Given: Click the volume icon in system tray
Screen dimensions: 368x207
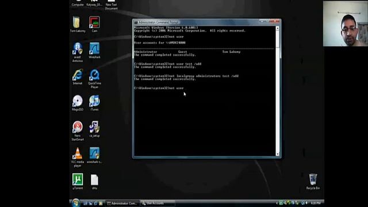Looking at the screenshot, I should coord(306,203).
